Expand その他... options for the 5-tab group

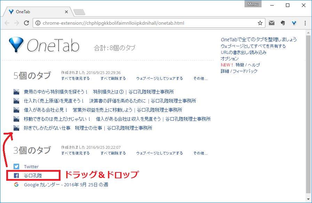pos(200,79)
